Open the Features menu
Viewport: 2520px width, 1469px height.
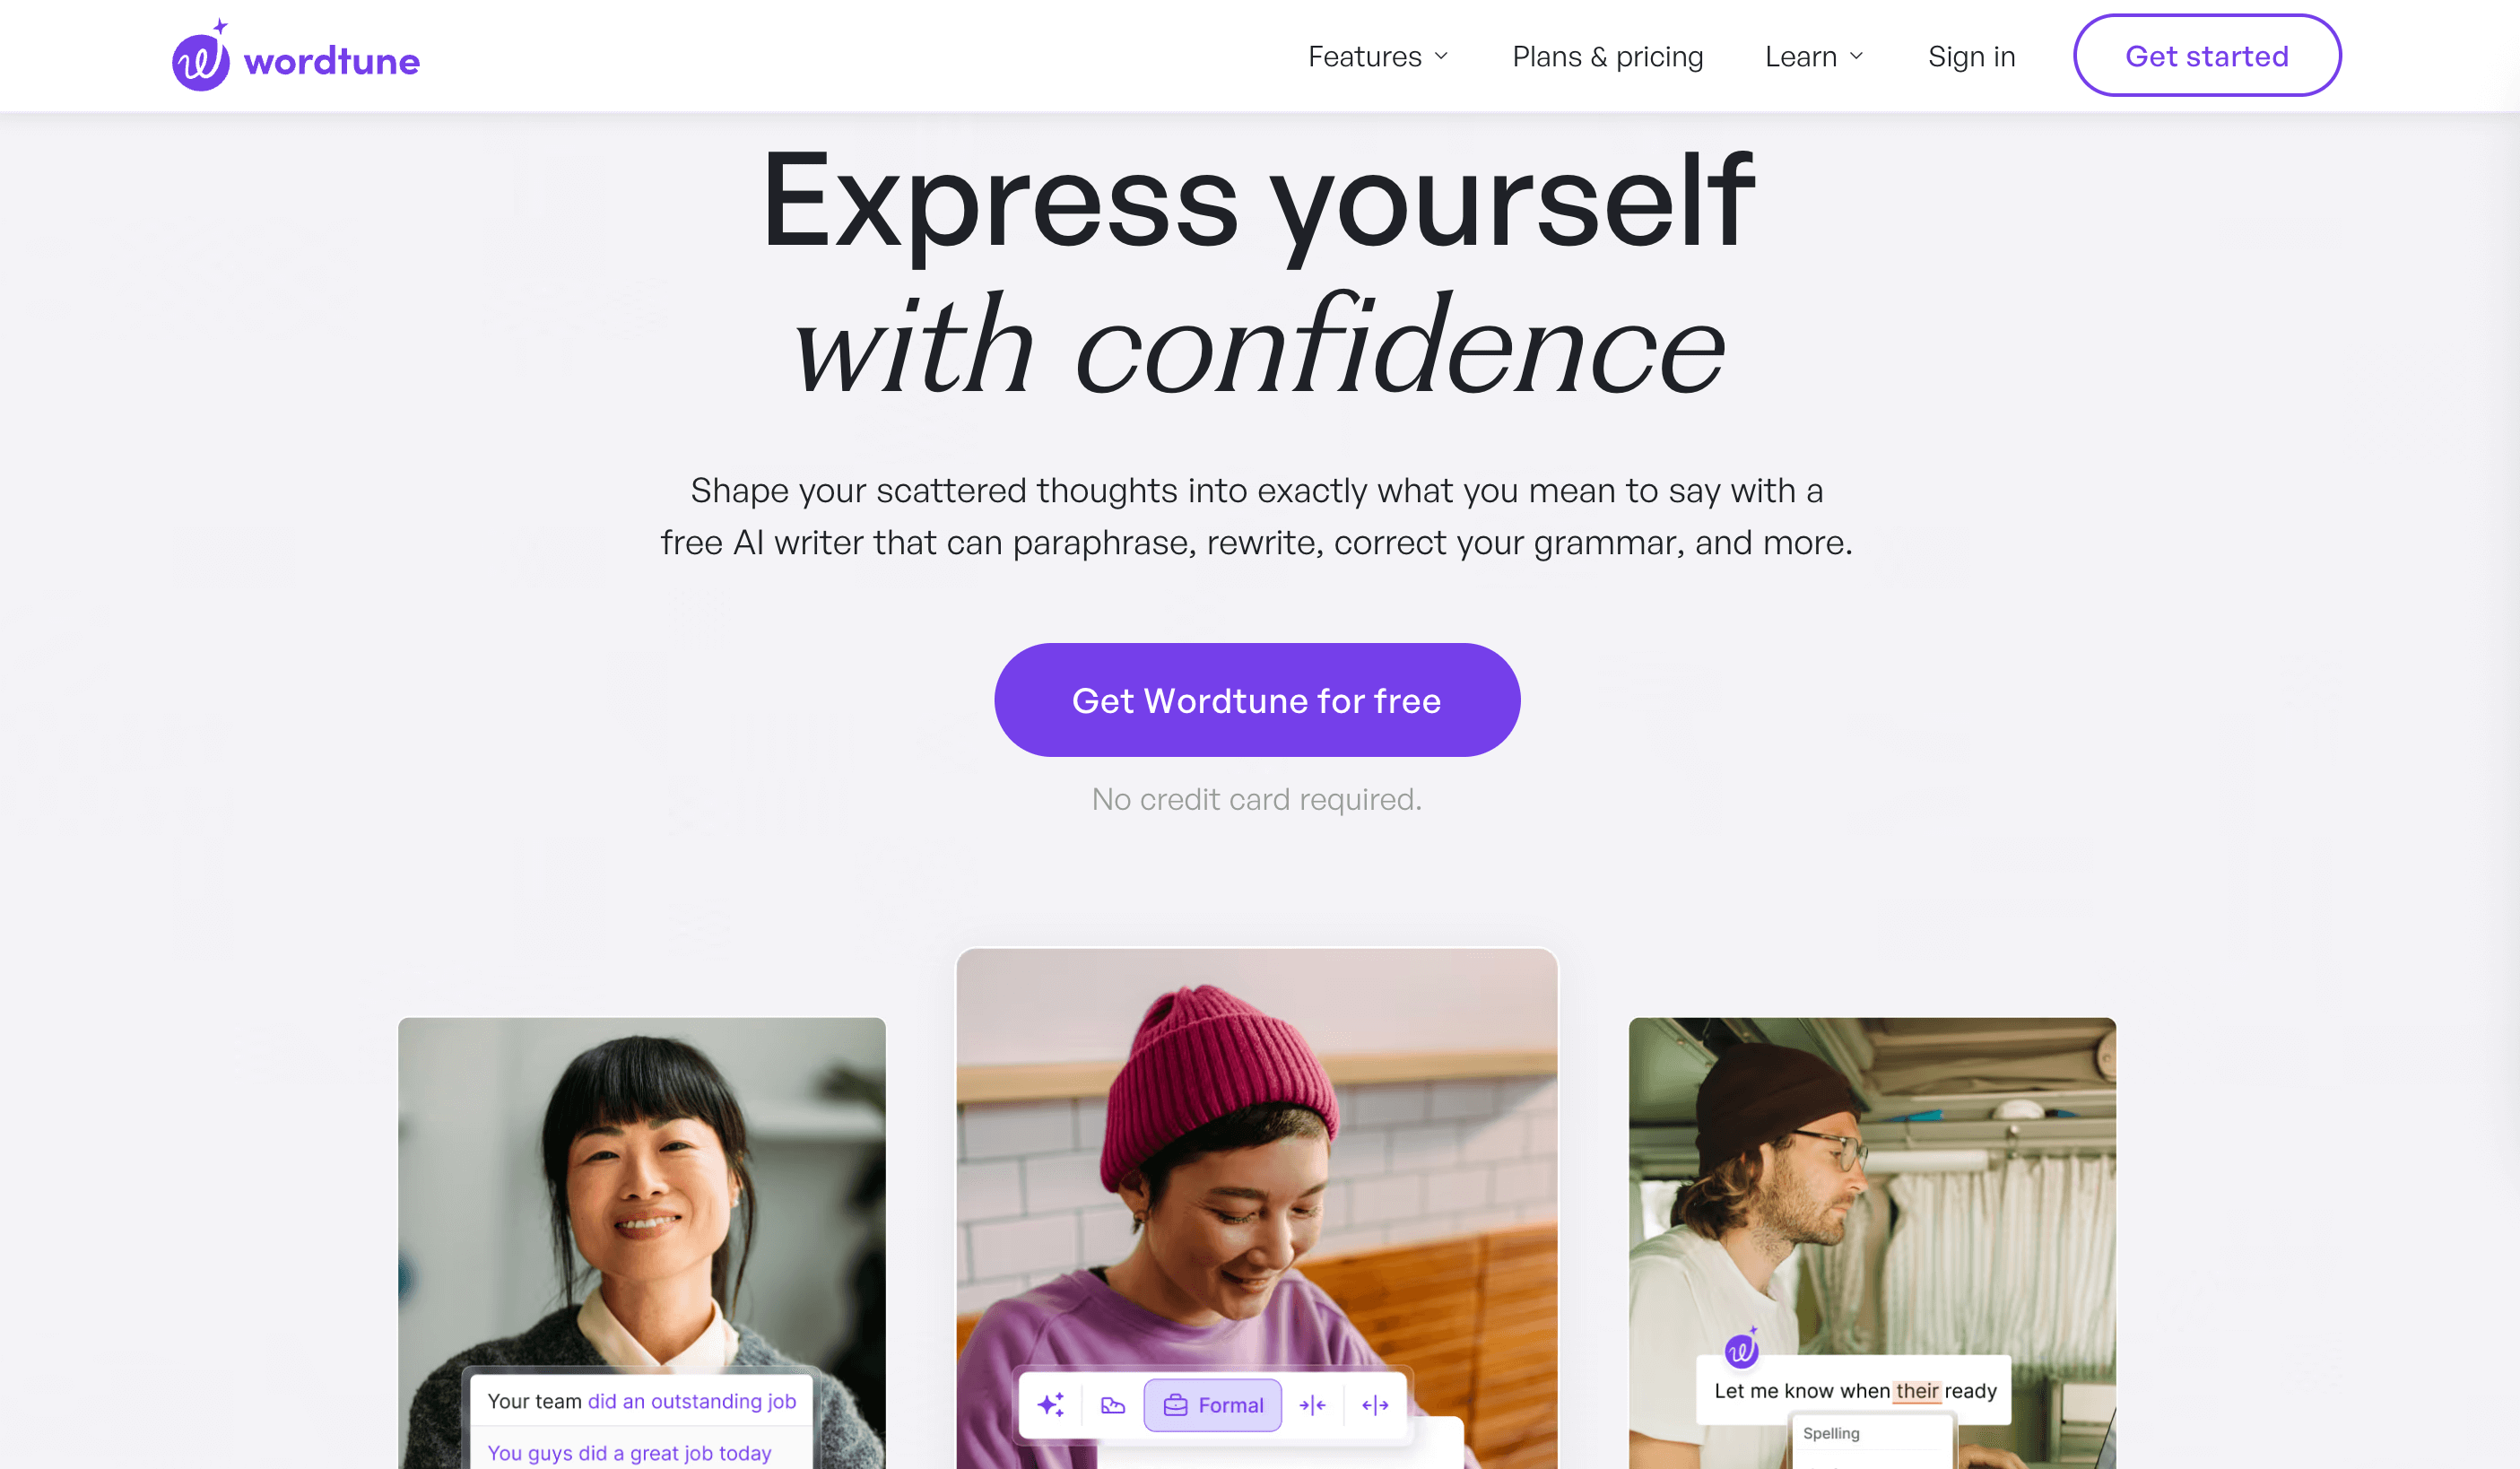pos(1378,56)
